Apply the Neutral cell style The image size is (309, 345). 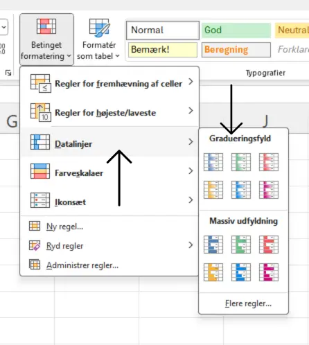tap(292, 30)
